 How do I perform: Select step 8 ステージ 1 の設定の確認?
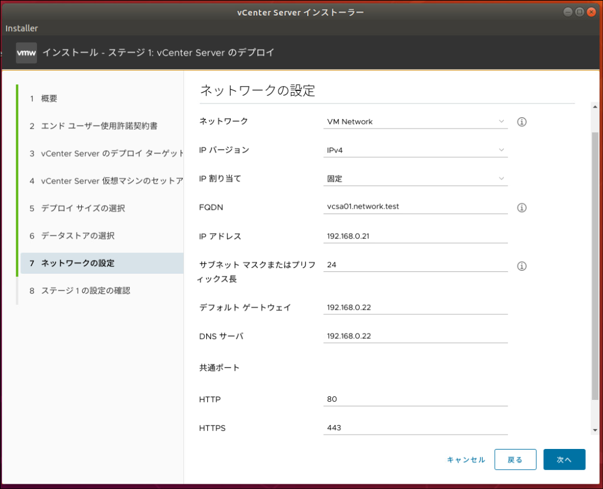click(x=80, y=291)
